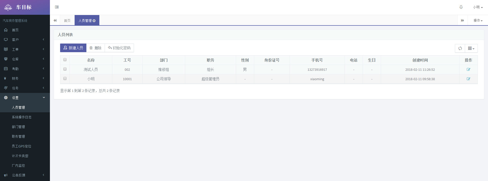Viewport: 488px width, 181px height.
Task: Click the 工号 column header
Action: [x=127, y=60]
